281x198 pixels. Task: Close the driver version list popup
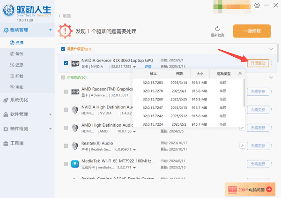(240, 74)
